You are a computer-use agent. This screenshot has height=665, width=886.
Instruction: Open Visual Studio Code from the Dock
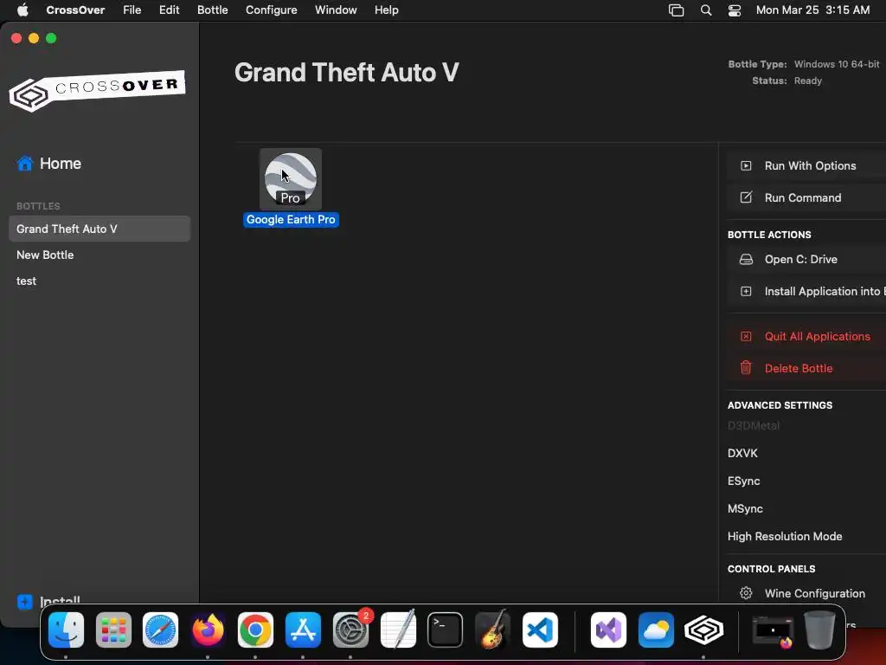click(x=540, y=630)
